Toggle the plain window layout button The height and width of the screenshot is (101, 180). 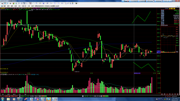[27, 3]
